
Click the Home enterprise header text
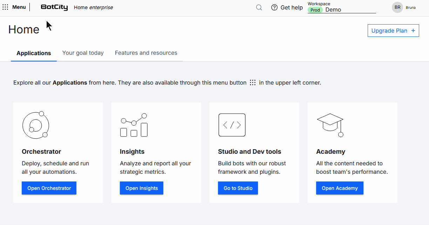click(x=94, y=7)
